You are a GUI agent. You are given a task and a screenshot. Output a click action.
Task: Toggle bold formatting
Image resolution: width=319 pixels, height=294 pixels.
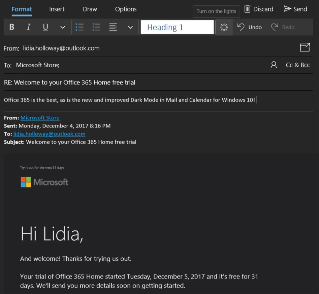point(11,27)
